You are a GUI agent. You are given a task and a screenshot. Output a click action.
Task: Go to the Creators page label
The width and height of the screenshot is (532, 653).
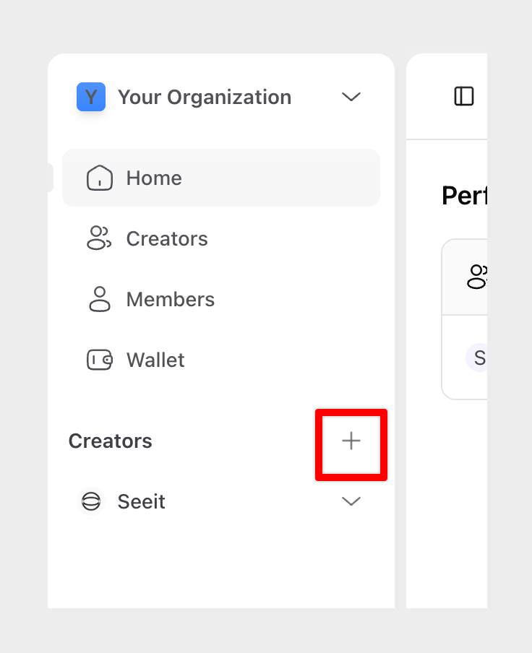click(167, 238)
